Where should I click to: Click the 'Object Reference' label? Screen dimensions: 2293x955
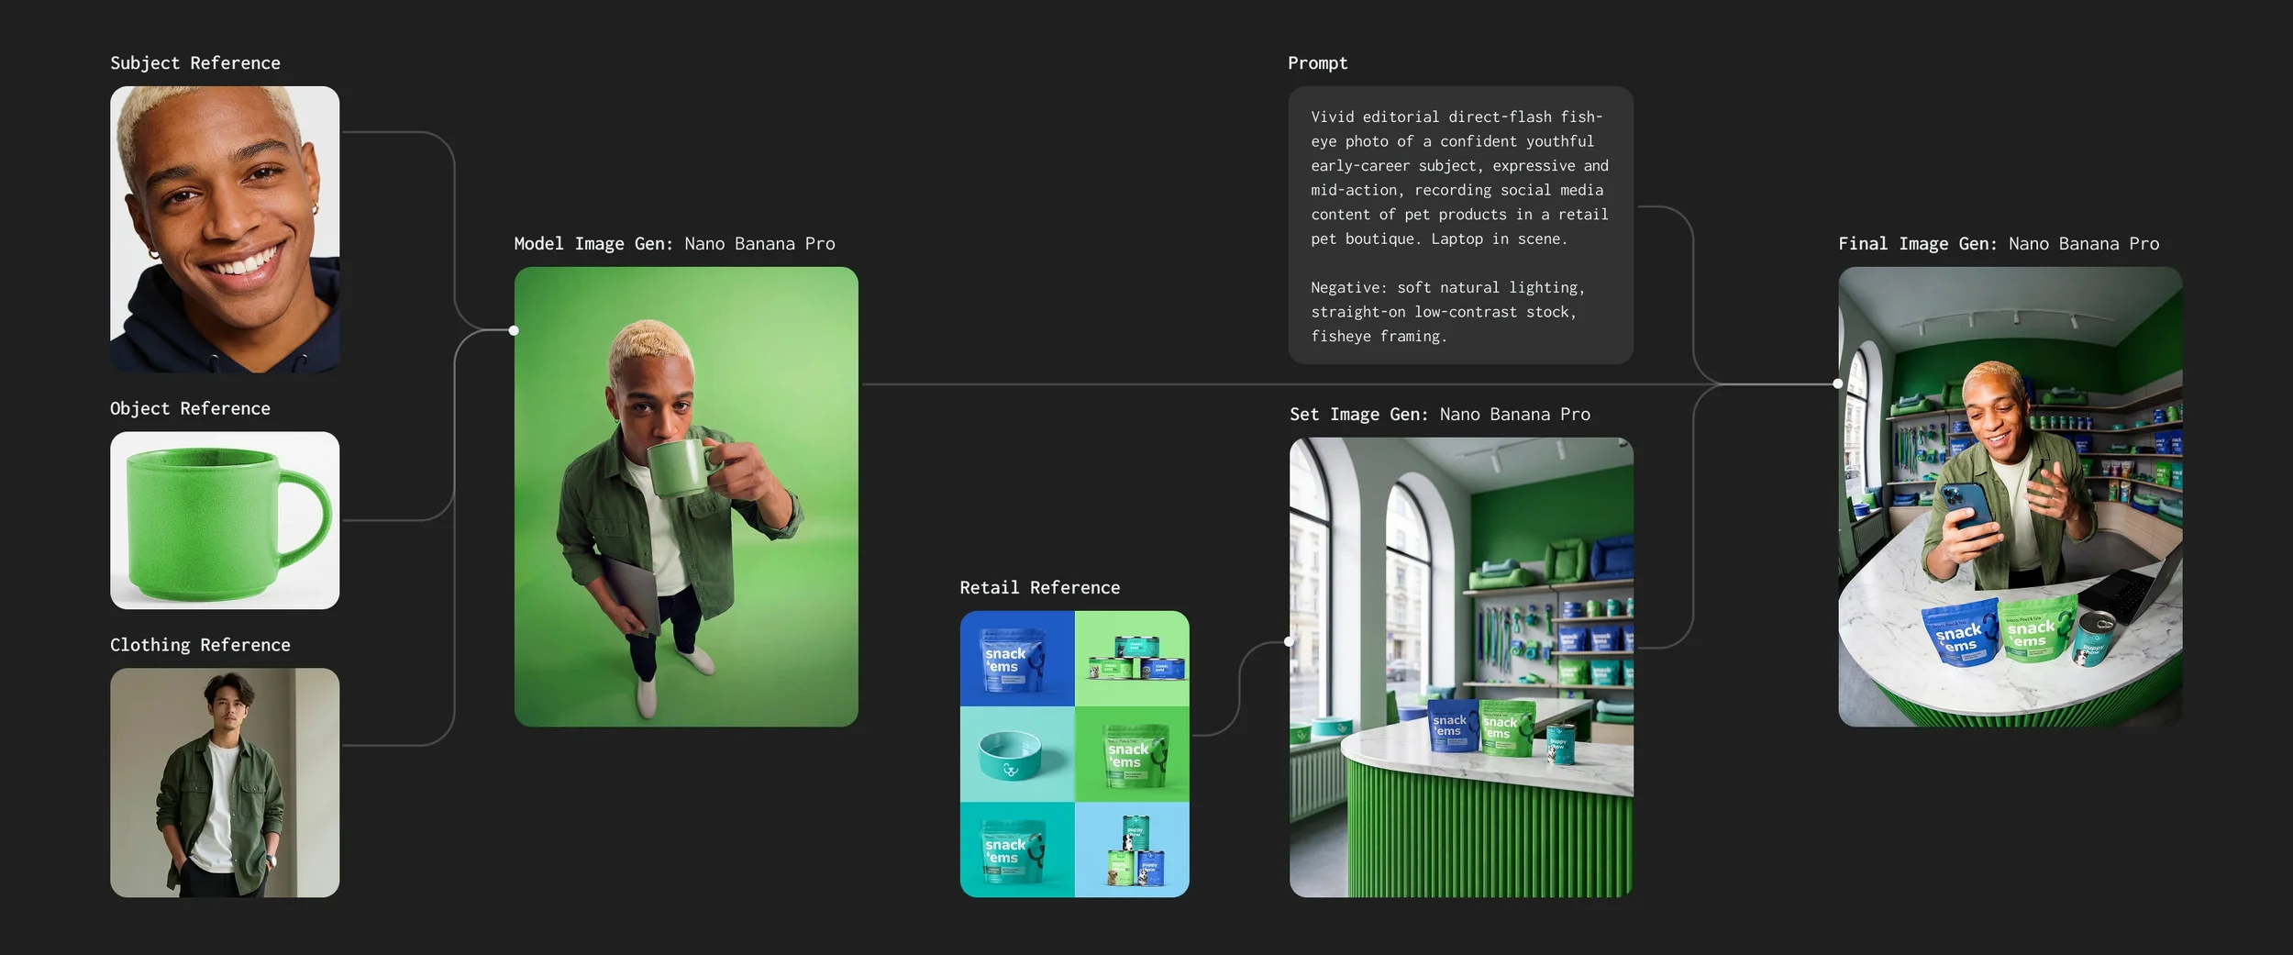point(190,408)
